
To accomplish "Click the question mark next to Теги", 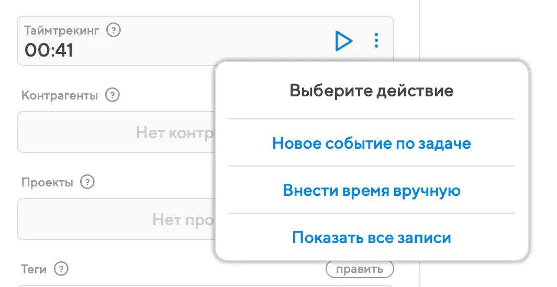I will (x=61, y=269).
